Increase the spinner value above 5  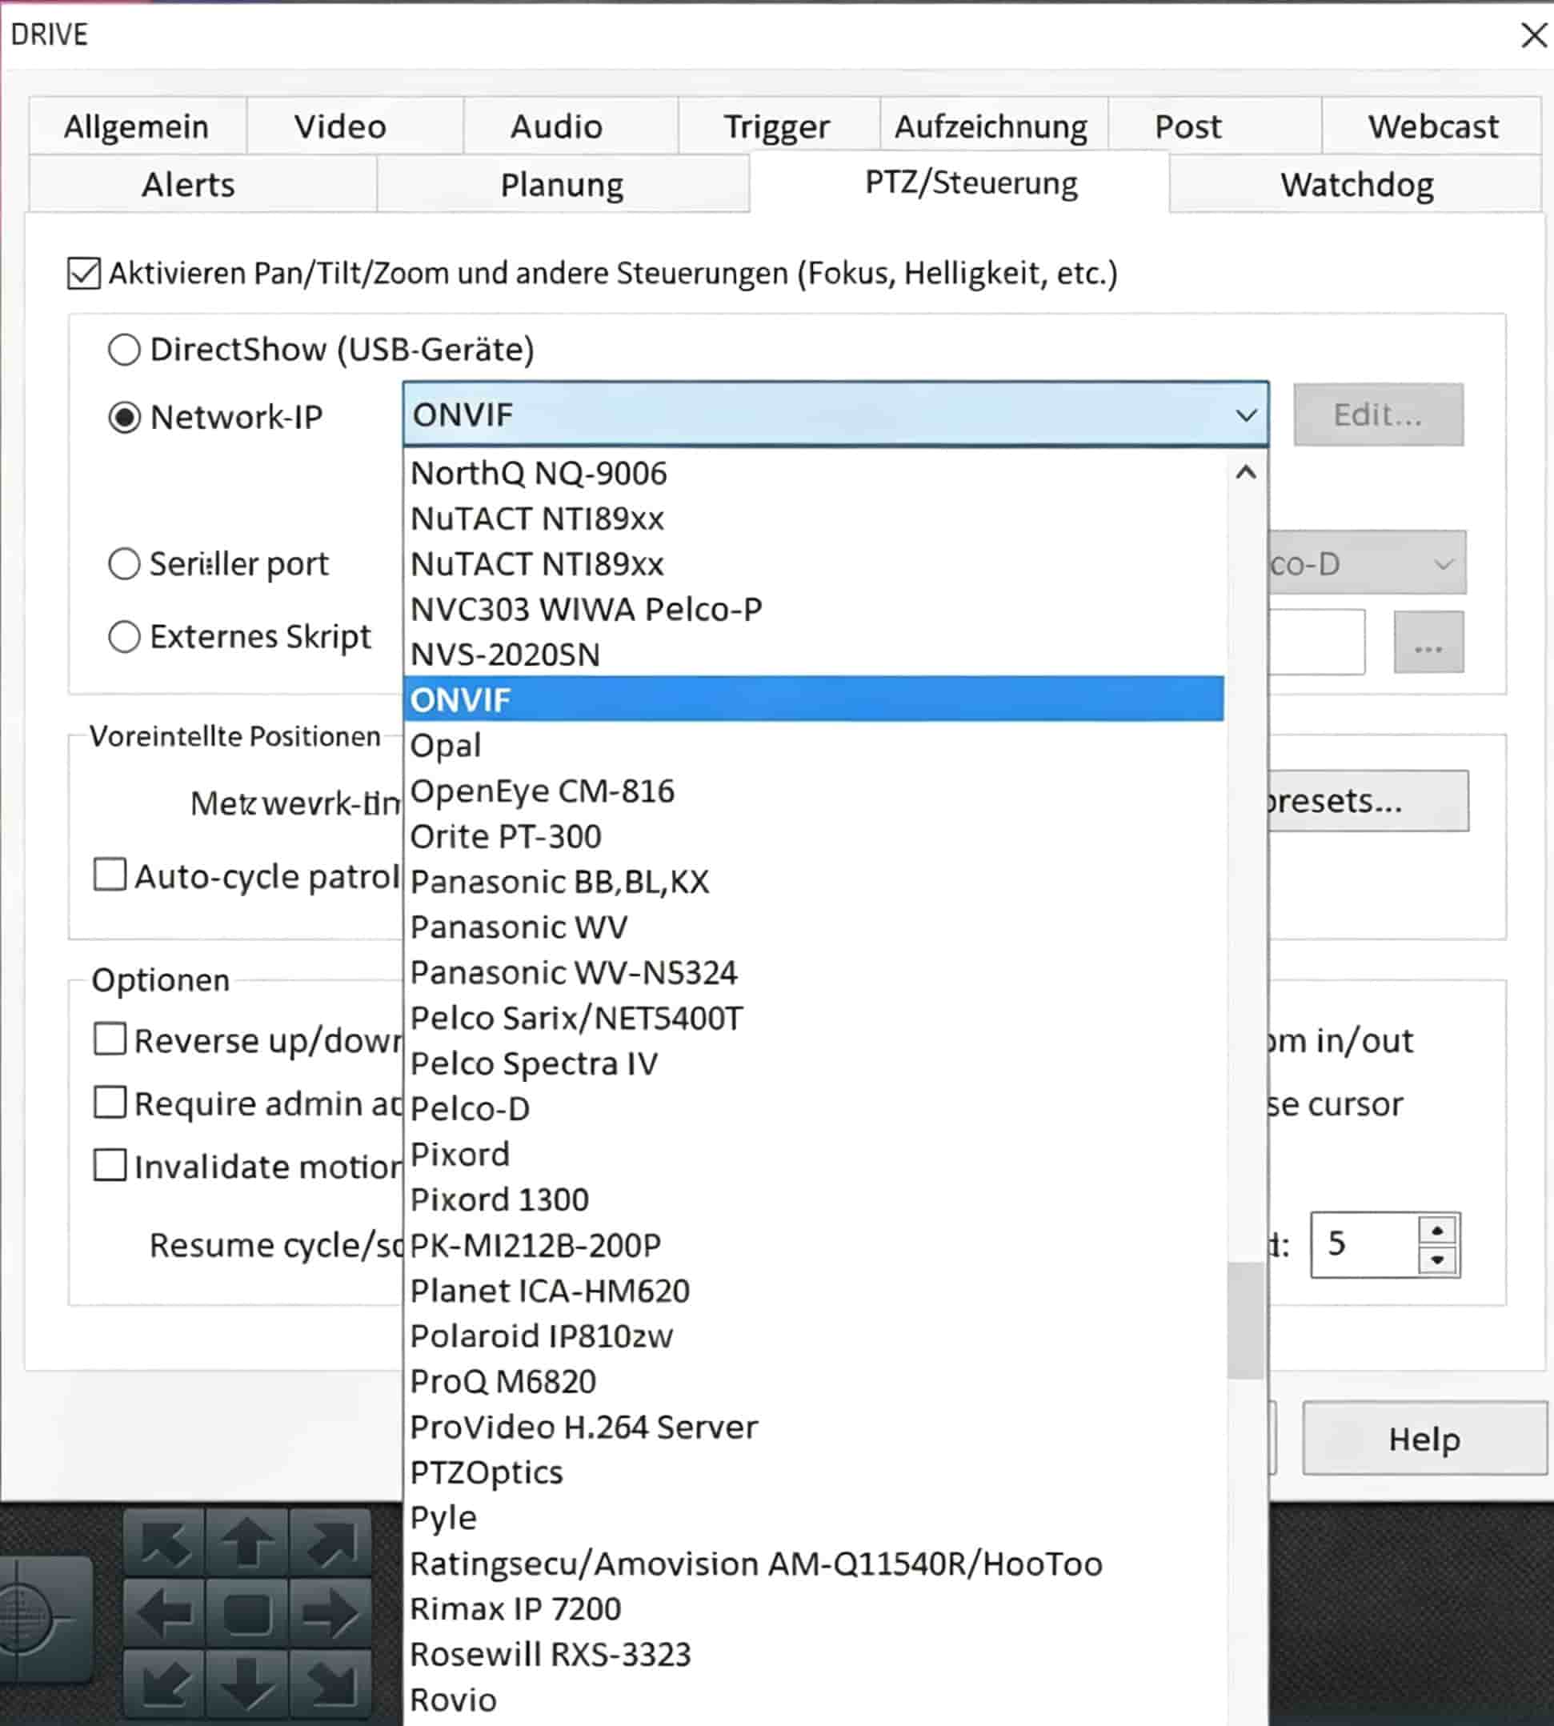click(1438, 1230)
